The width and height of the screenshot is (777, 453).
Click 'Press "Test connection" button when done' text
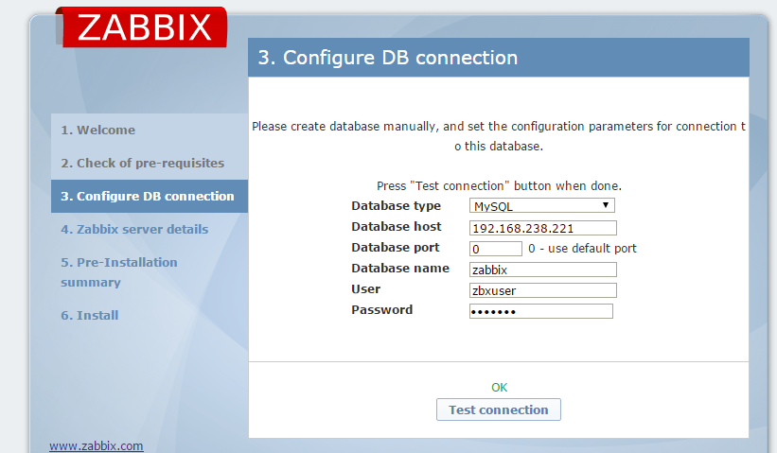(x=499, y=185)
